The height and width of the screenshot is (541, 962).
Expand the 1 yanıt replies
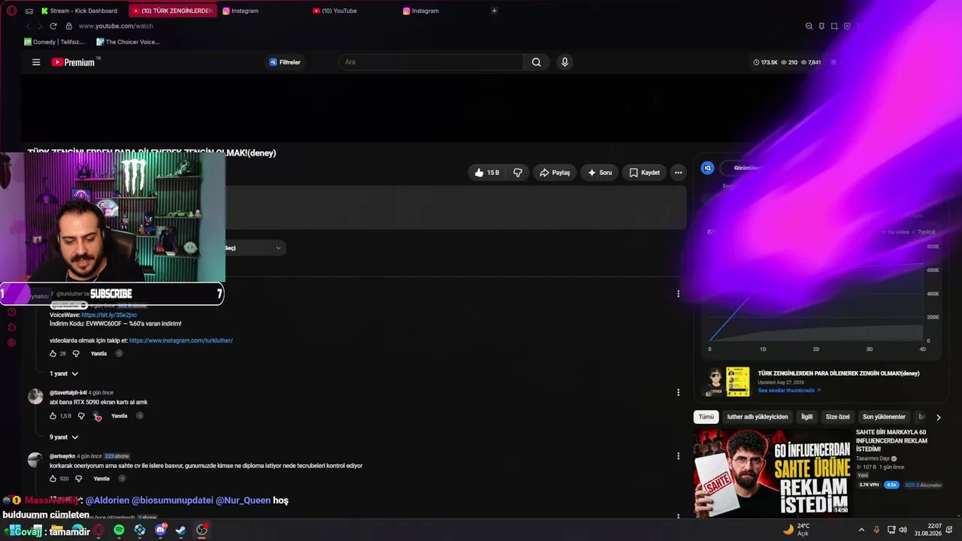(x=64, y=373)
